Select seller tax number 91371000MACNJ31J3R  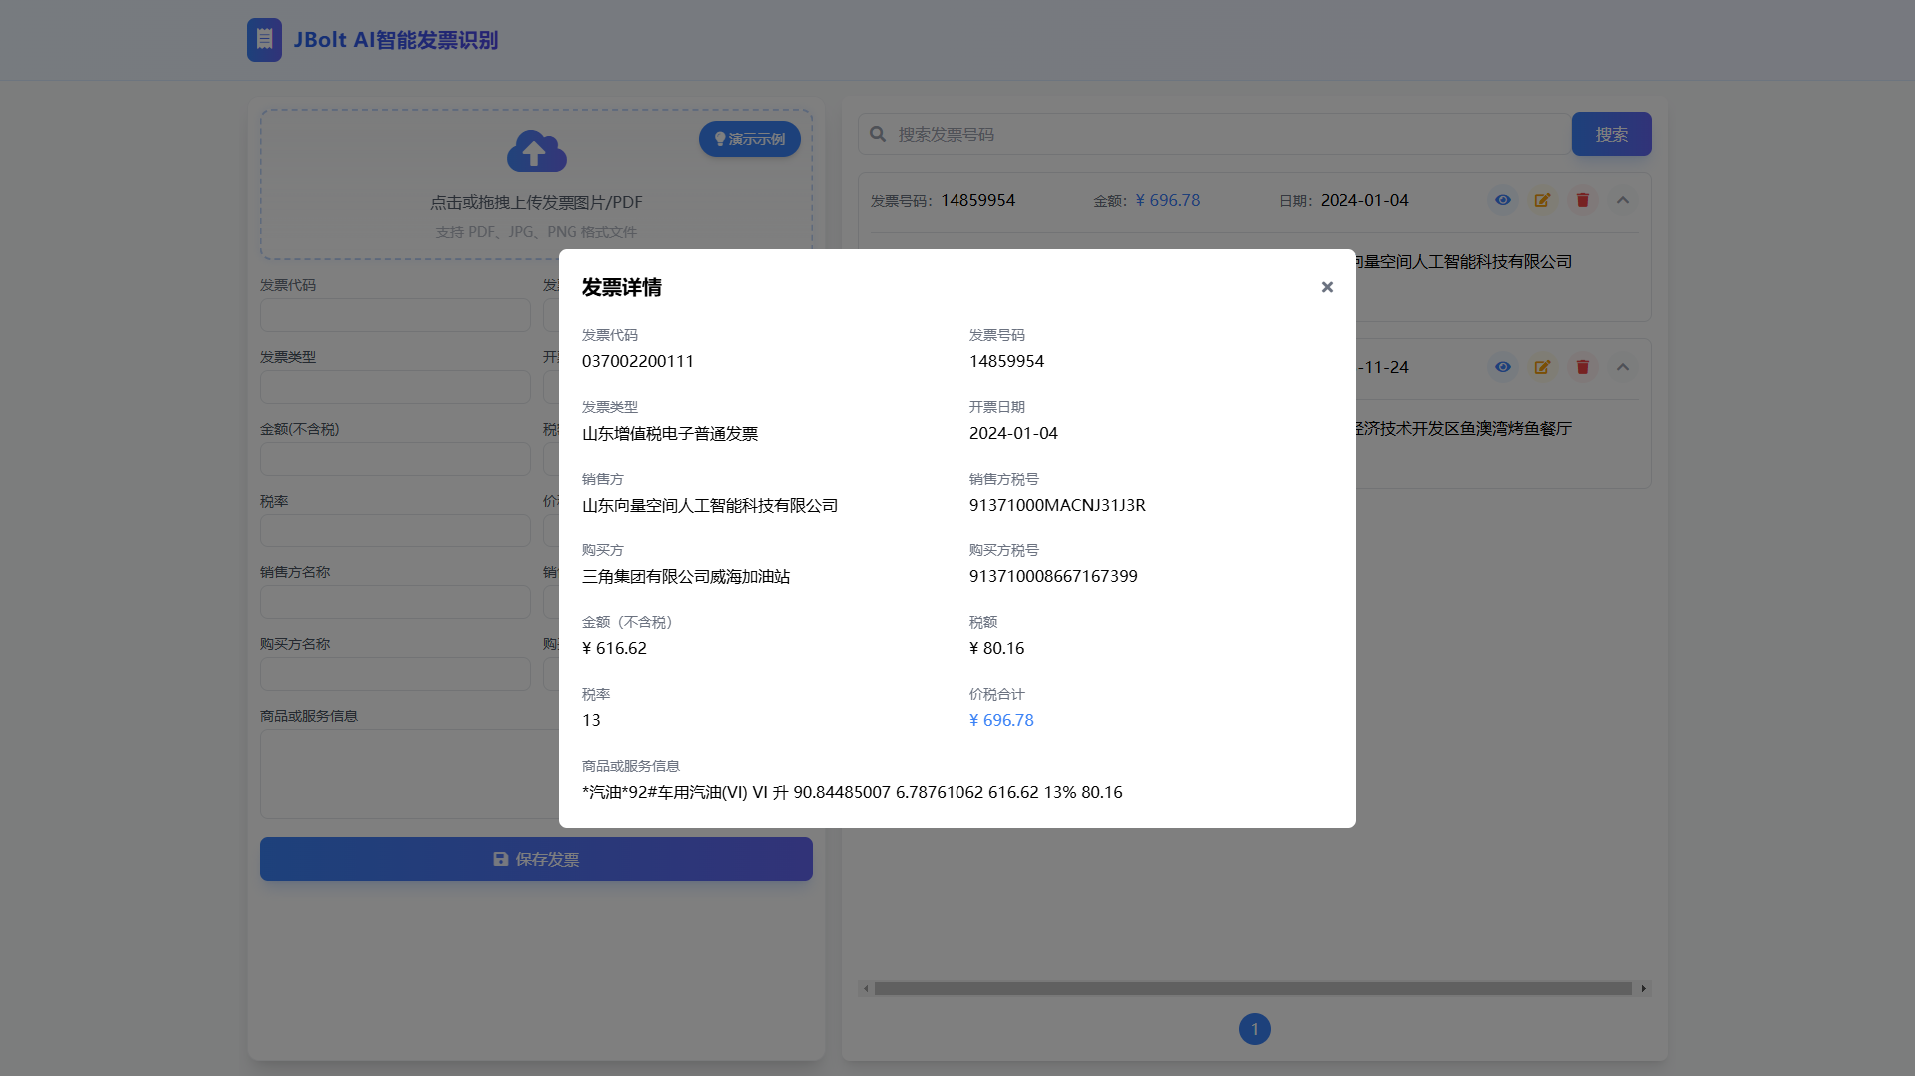coord(1057,505)
